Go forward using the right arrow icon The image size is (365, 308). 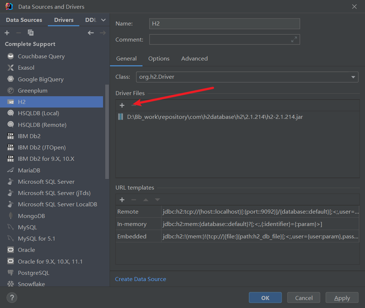pos(103,33)
